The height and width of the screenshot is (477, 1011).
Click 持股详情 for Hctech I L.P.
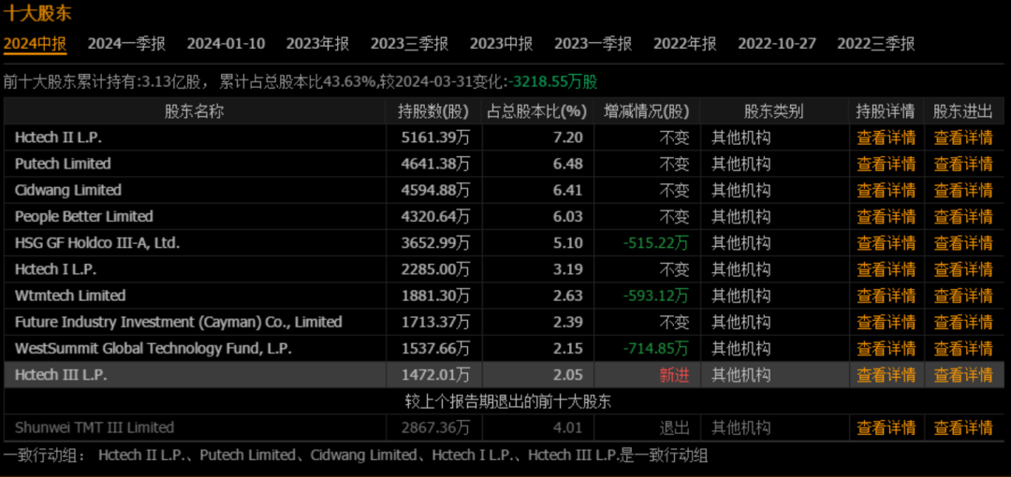[886, 269]
